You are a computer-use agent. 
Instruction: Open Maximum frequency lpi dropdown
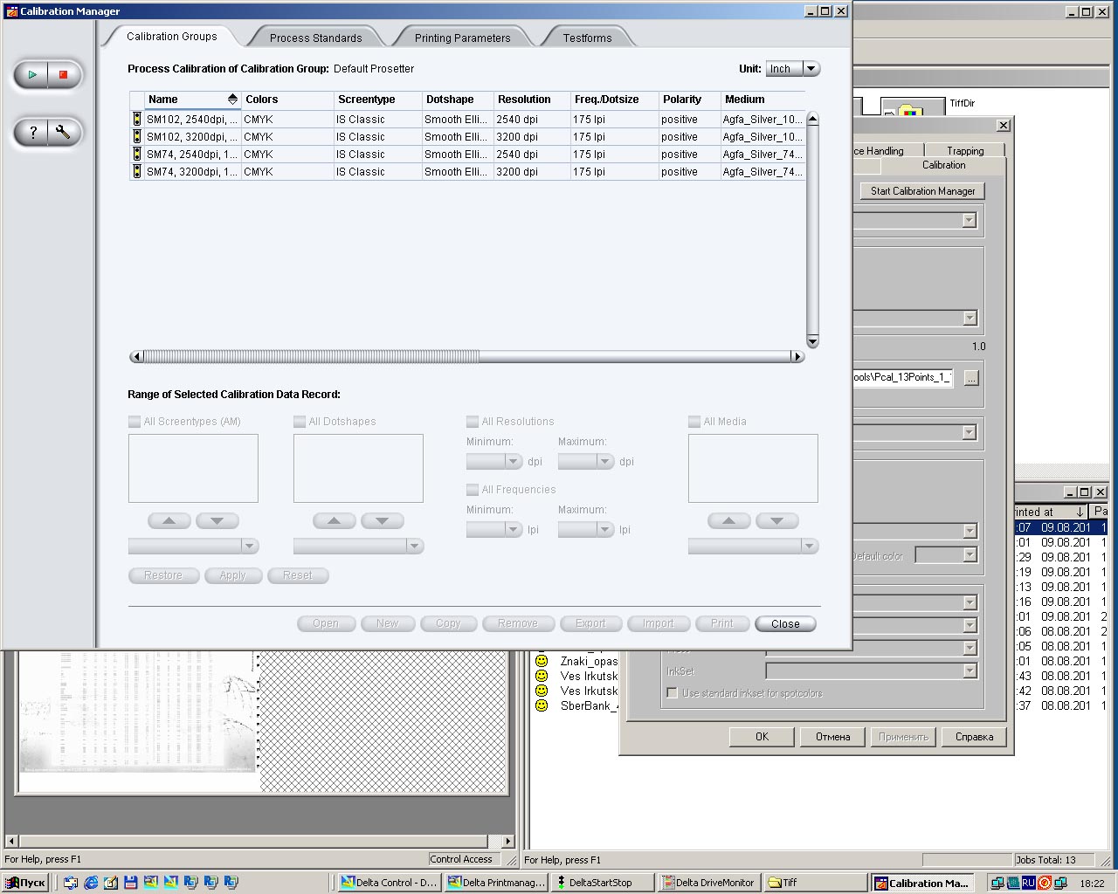586,530
